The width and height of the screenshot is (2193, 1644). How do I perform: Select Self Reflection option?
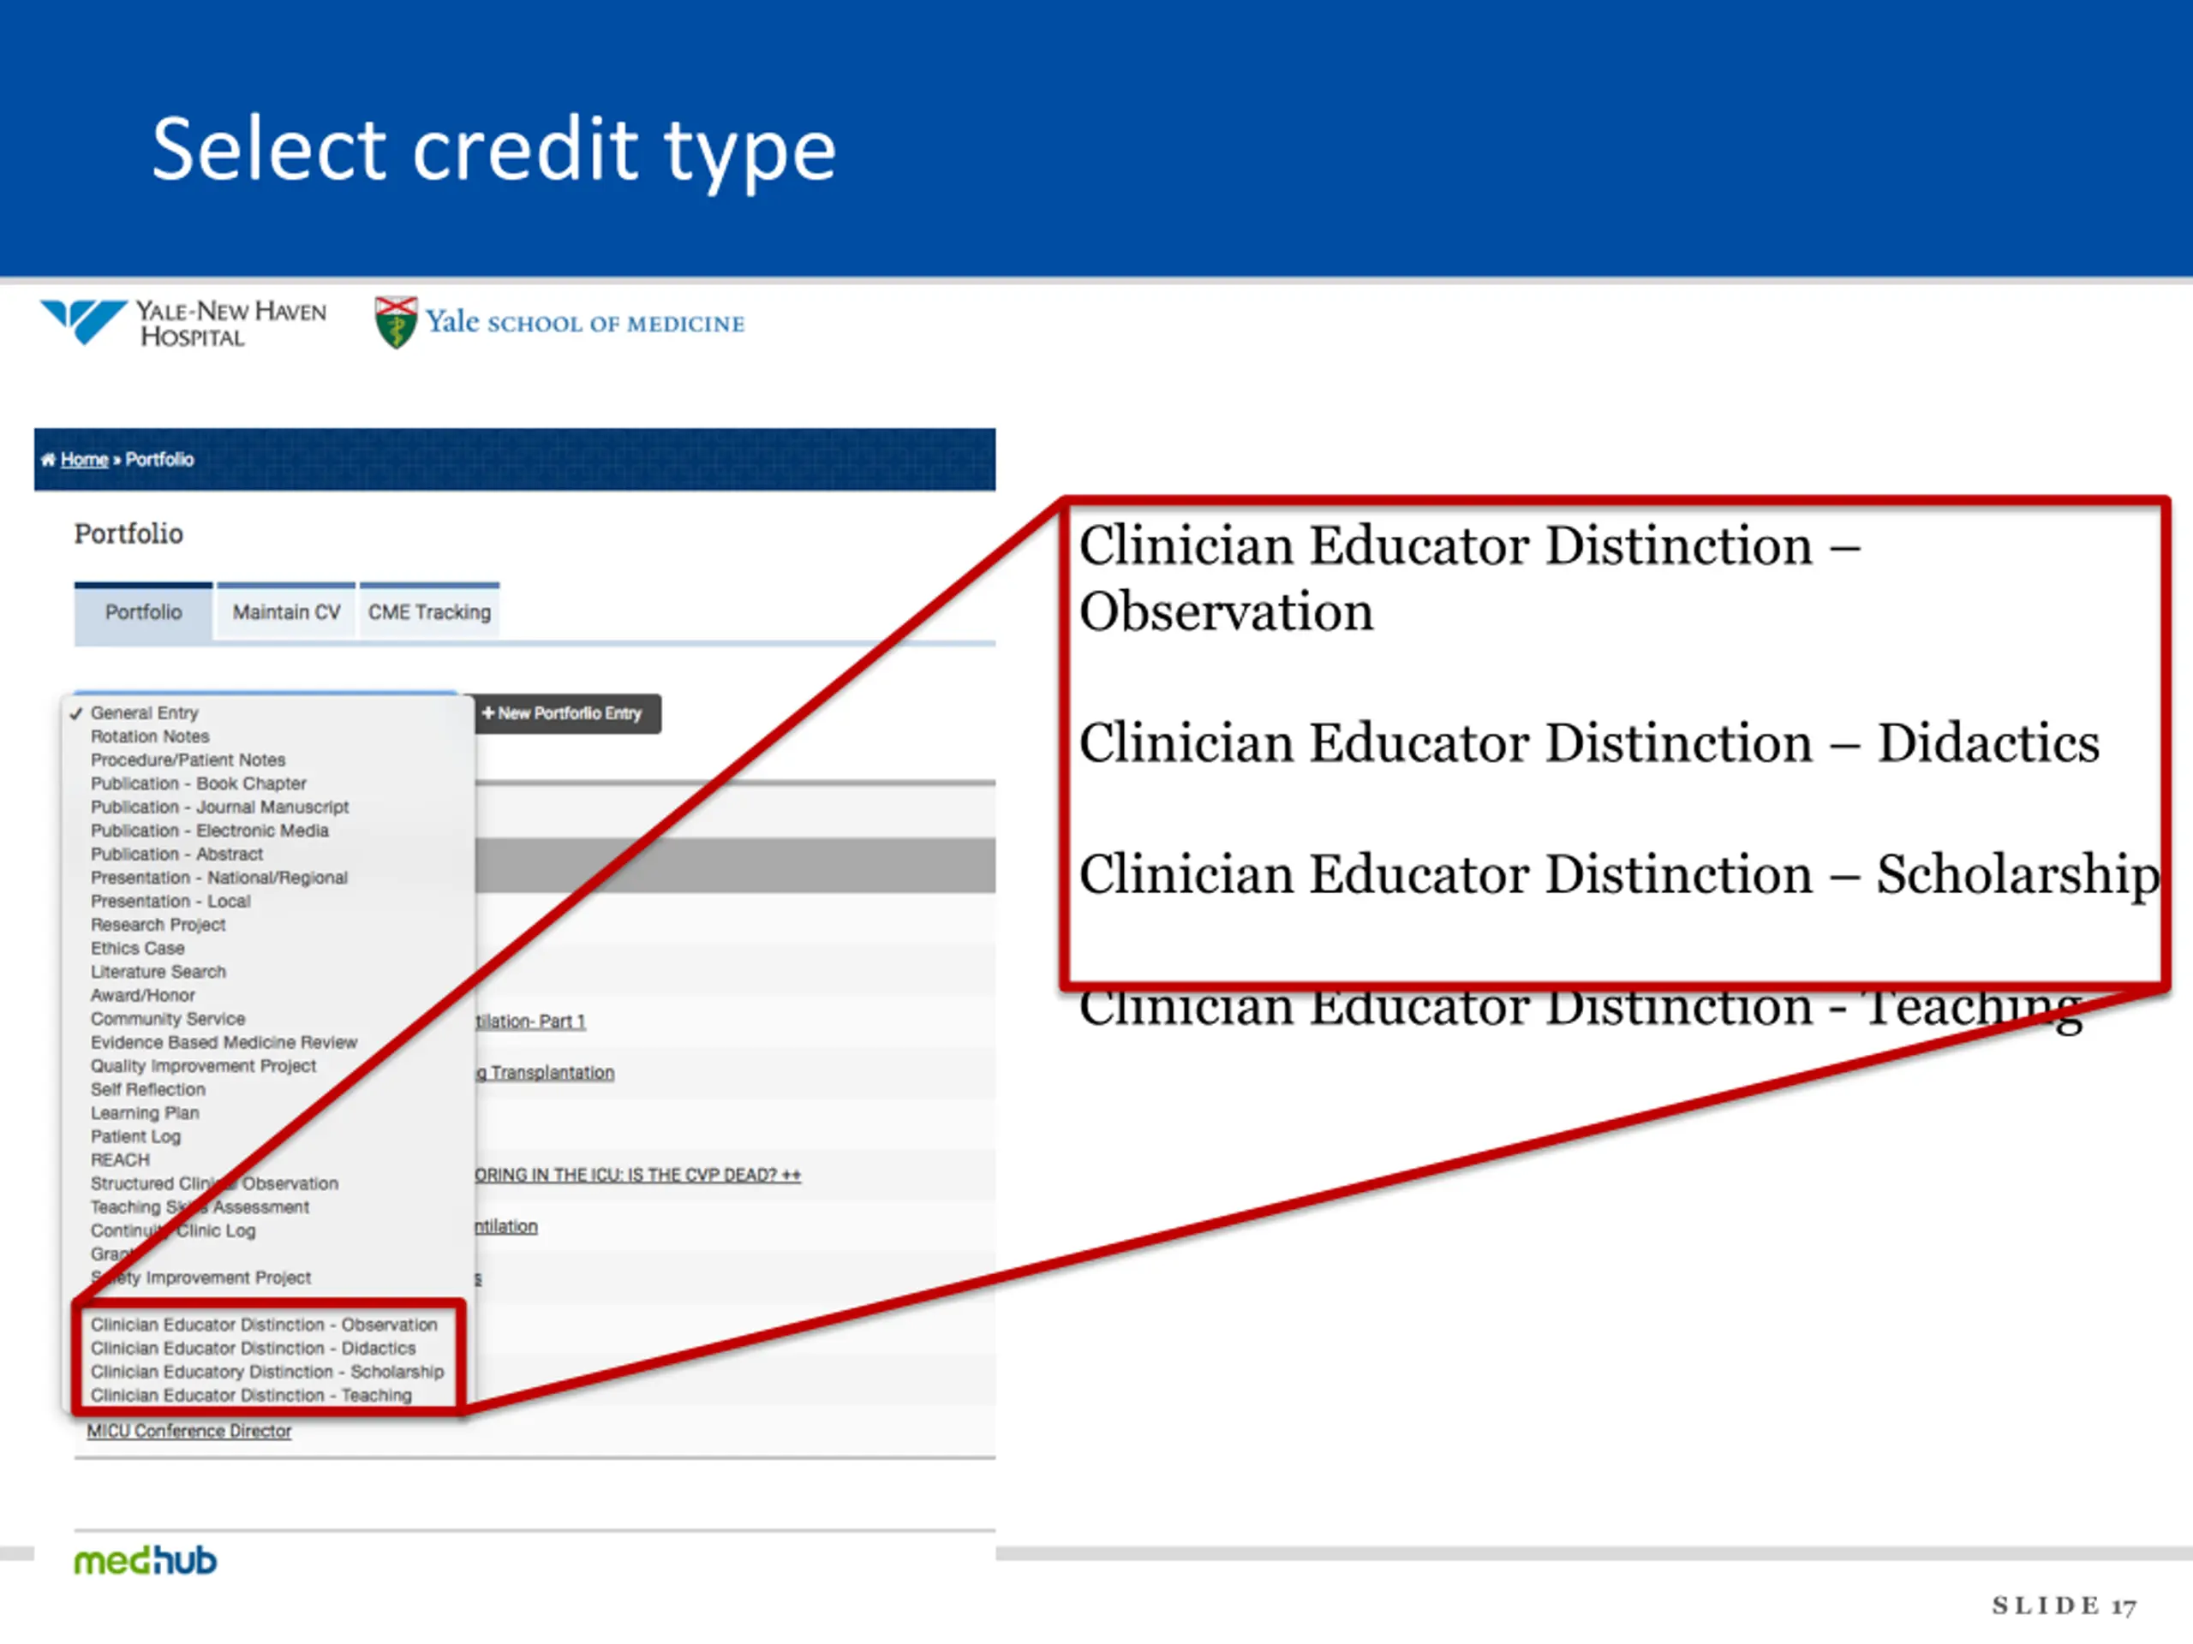click(x=149, y=1090)
